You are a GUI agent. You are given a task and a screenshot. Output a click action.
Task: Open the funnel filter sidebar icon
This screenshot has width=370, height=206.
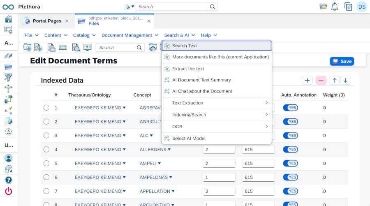click(9, 77)
